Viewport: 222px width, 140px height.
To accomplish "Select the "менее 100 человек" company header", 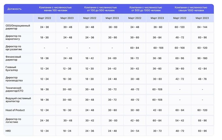I will click(x=55, y=9).
